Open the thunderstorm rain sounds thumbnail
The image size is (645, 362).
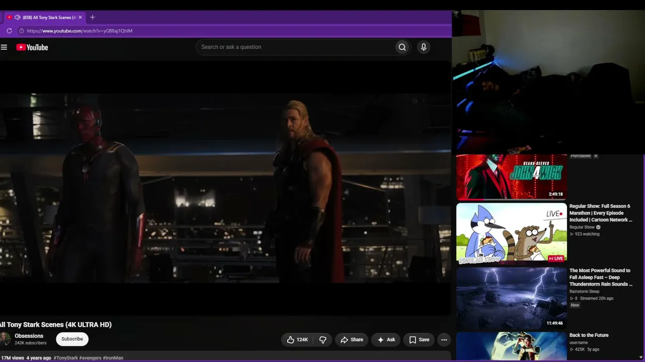point(511,298)
